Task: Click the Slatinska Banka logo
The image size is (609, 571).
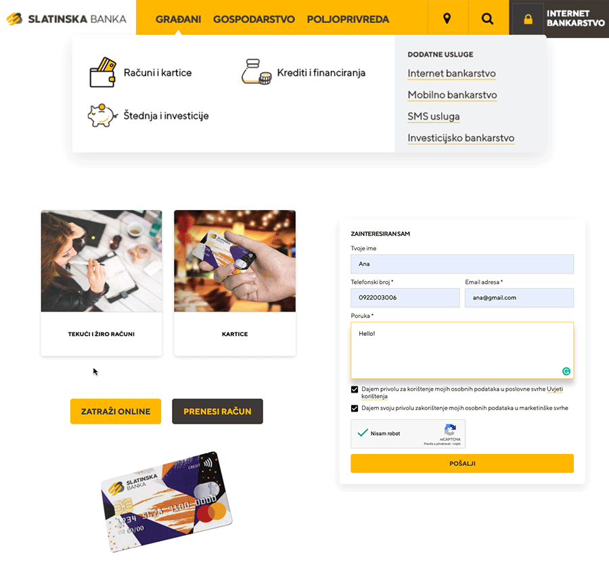Action: tap(66, 19)
